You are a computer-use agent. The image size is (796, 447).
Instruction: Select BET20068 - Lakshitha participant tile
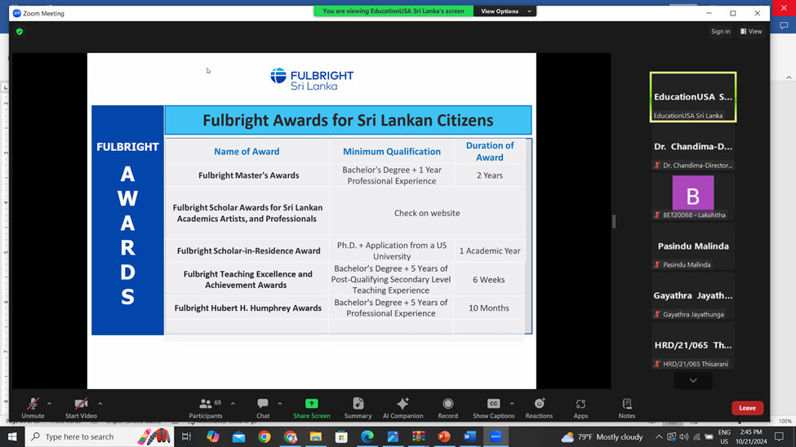coord(693,197)
